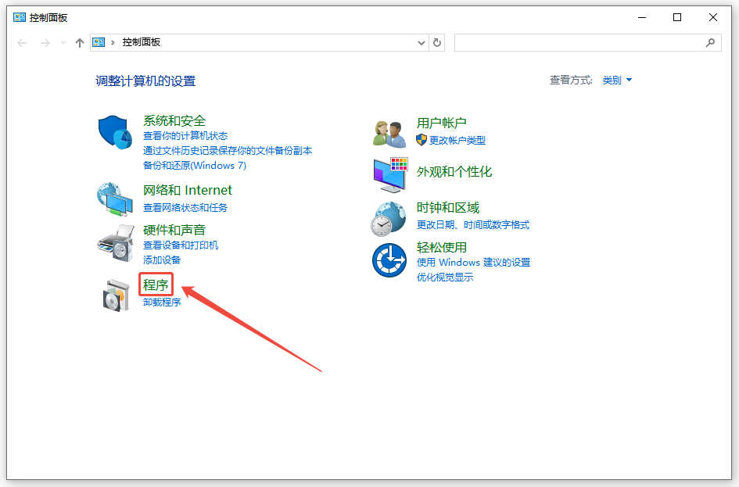This screenshot has height=487, width=739.
Task: Click 使用 Windows 建议的设置 link
Action: (473, 263)
